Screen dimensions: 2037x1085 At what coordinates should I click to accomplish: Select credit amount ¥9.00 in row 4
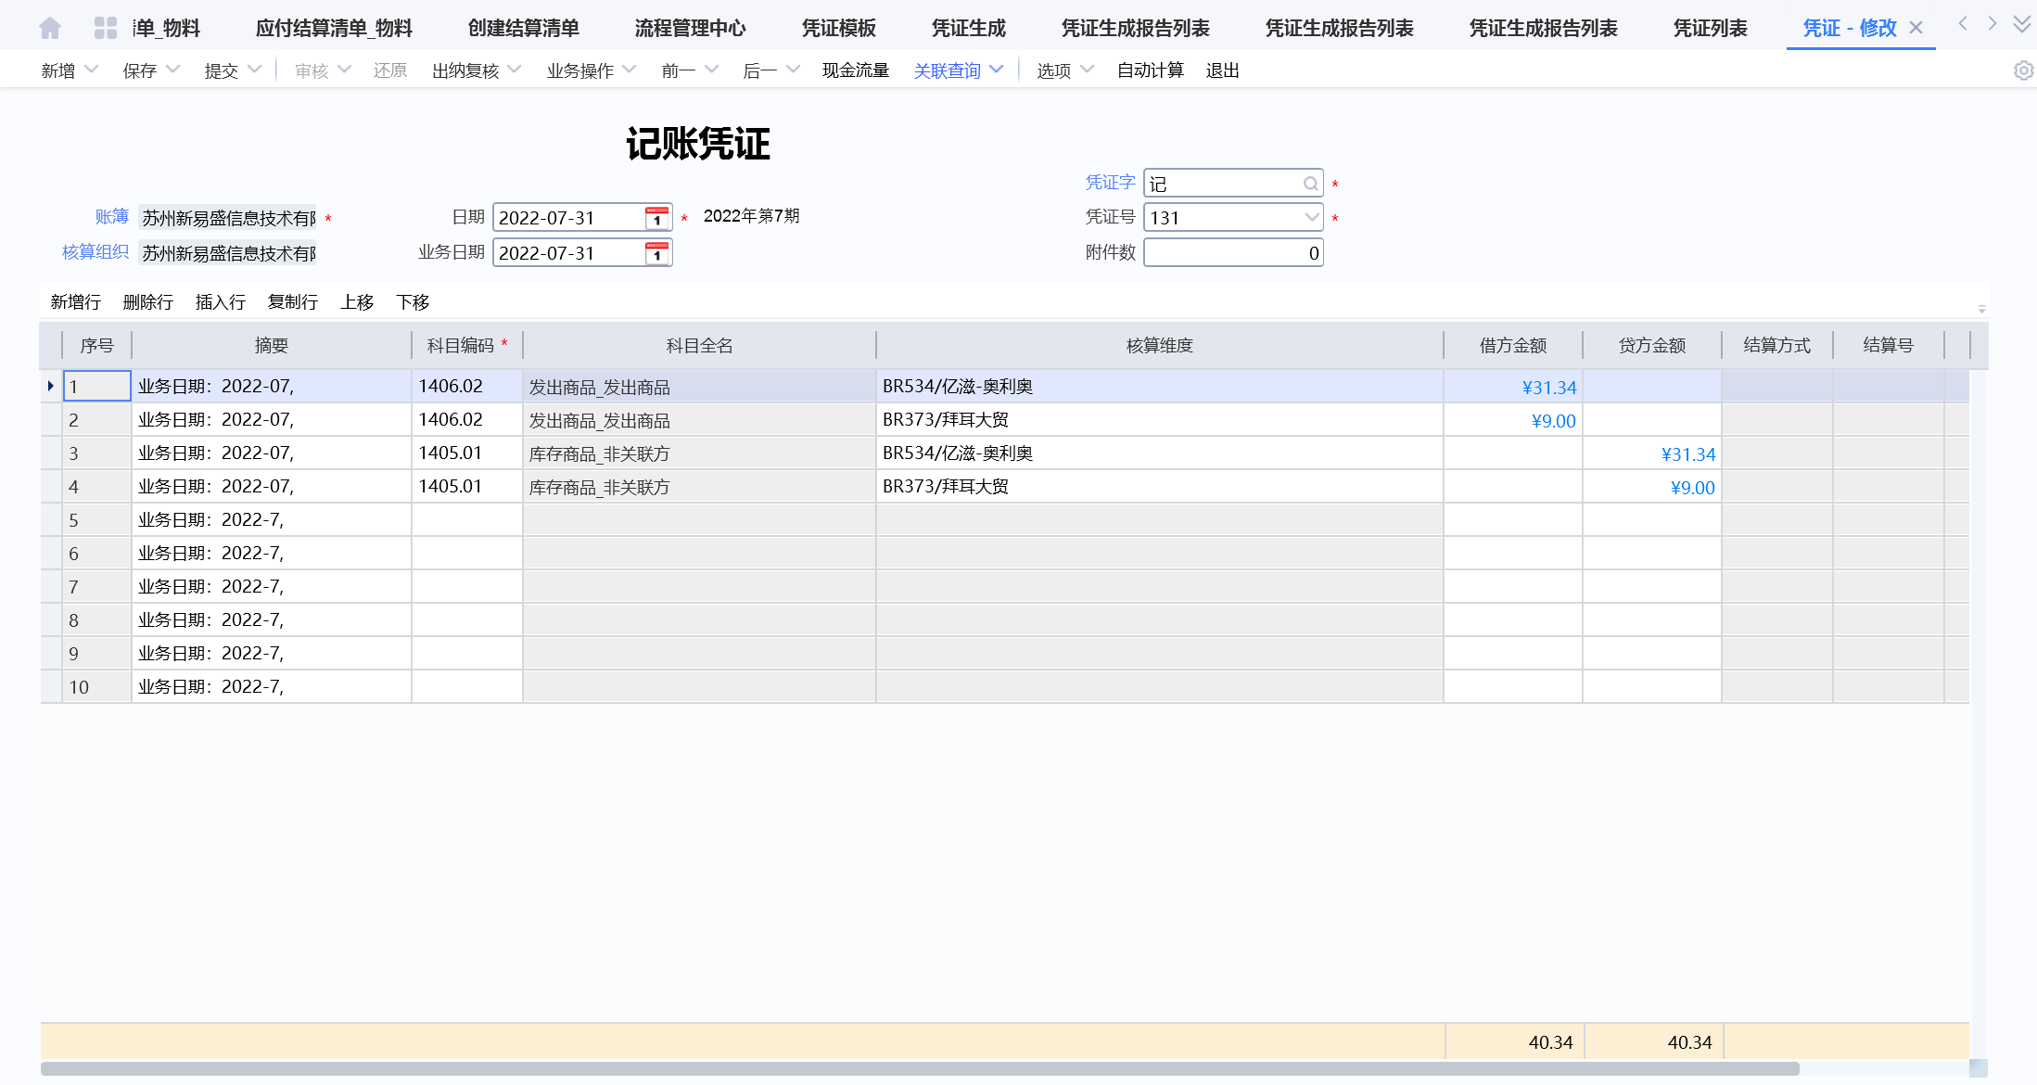pyautogui.click(x=1693, y=488)
